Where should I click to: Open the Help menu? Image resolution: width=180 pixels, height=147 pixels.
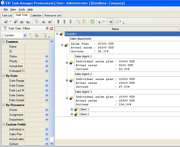click(x=30, y=9)
